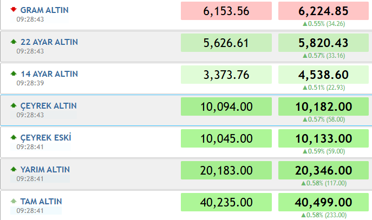
Task: Click the GRAM ALTIN buy price 6,153.56
Action: pos(226,11)
